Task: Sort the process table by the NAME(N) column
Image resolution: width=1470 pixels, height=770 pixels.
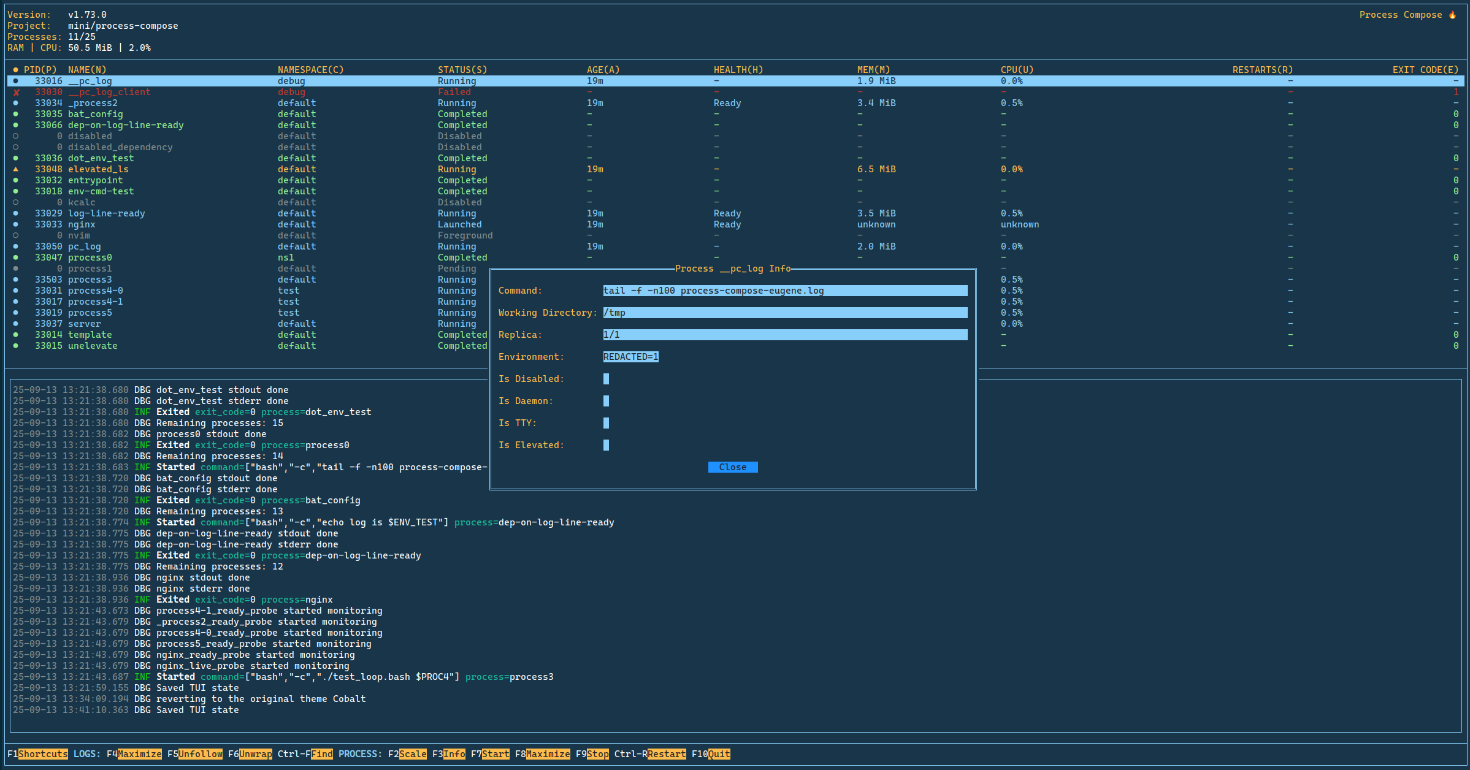Action: coord(87,70)
